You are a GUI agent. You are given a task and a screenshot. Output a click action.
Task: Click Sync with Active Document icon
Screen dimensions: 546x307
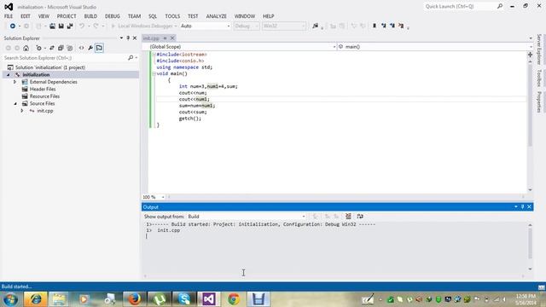point(52,48)
